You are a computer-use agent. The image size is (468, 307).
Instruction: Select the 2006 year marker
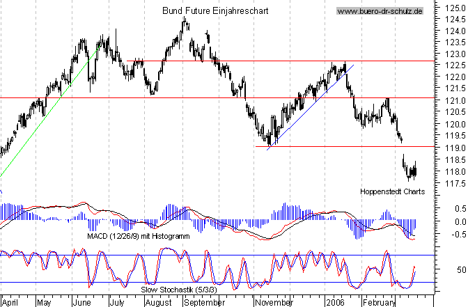click(x=335, y=302)
